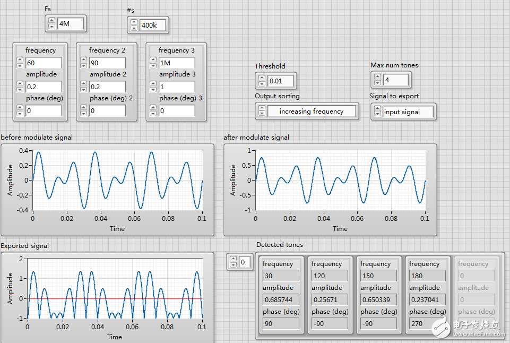This screenshot has width=510, height=343.
Task: Decrease Max num tones with down arrow
Action: tap(377, 83)
